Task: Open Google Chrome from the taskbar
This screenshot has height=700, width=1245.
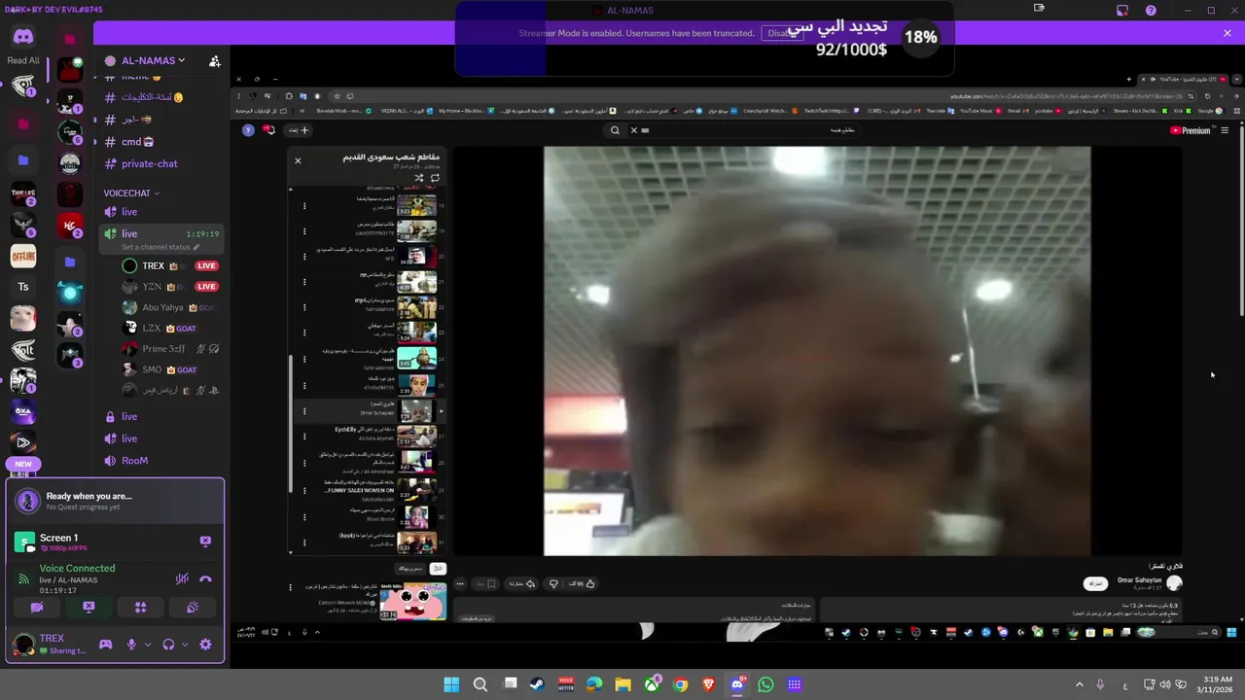Action: point(680,684)
